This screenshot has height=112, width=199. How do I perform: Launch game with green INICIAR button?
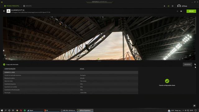[191, 11]
